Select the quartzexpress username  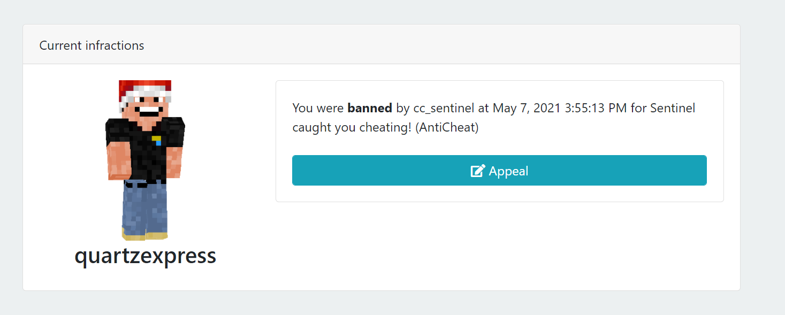coord(146,256)
